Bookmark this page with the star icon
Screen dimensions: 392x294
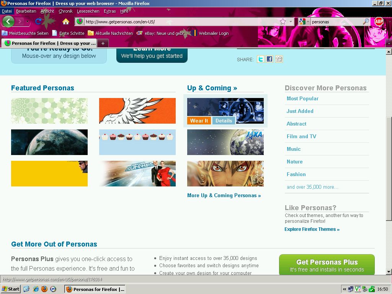[x=283, y=22]
